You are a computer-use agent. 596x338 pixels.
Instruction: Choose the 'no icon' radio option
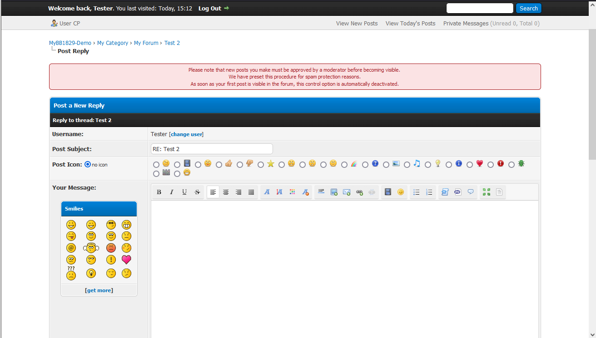[88, 165]
